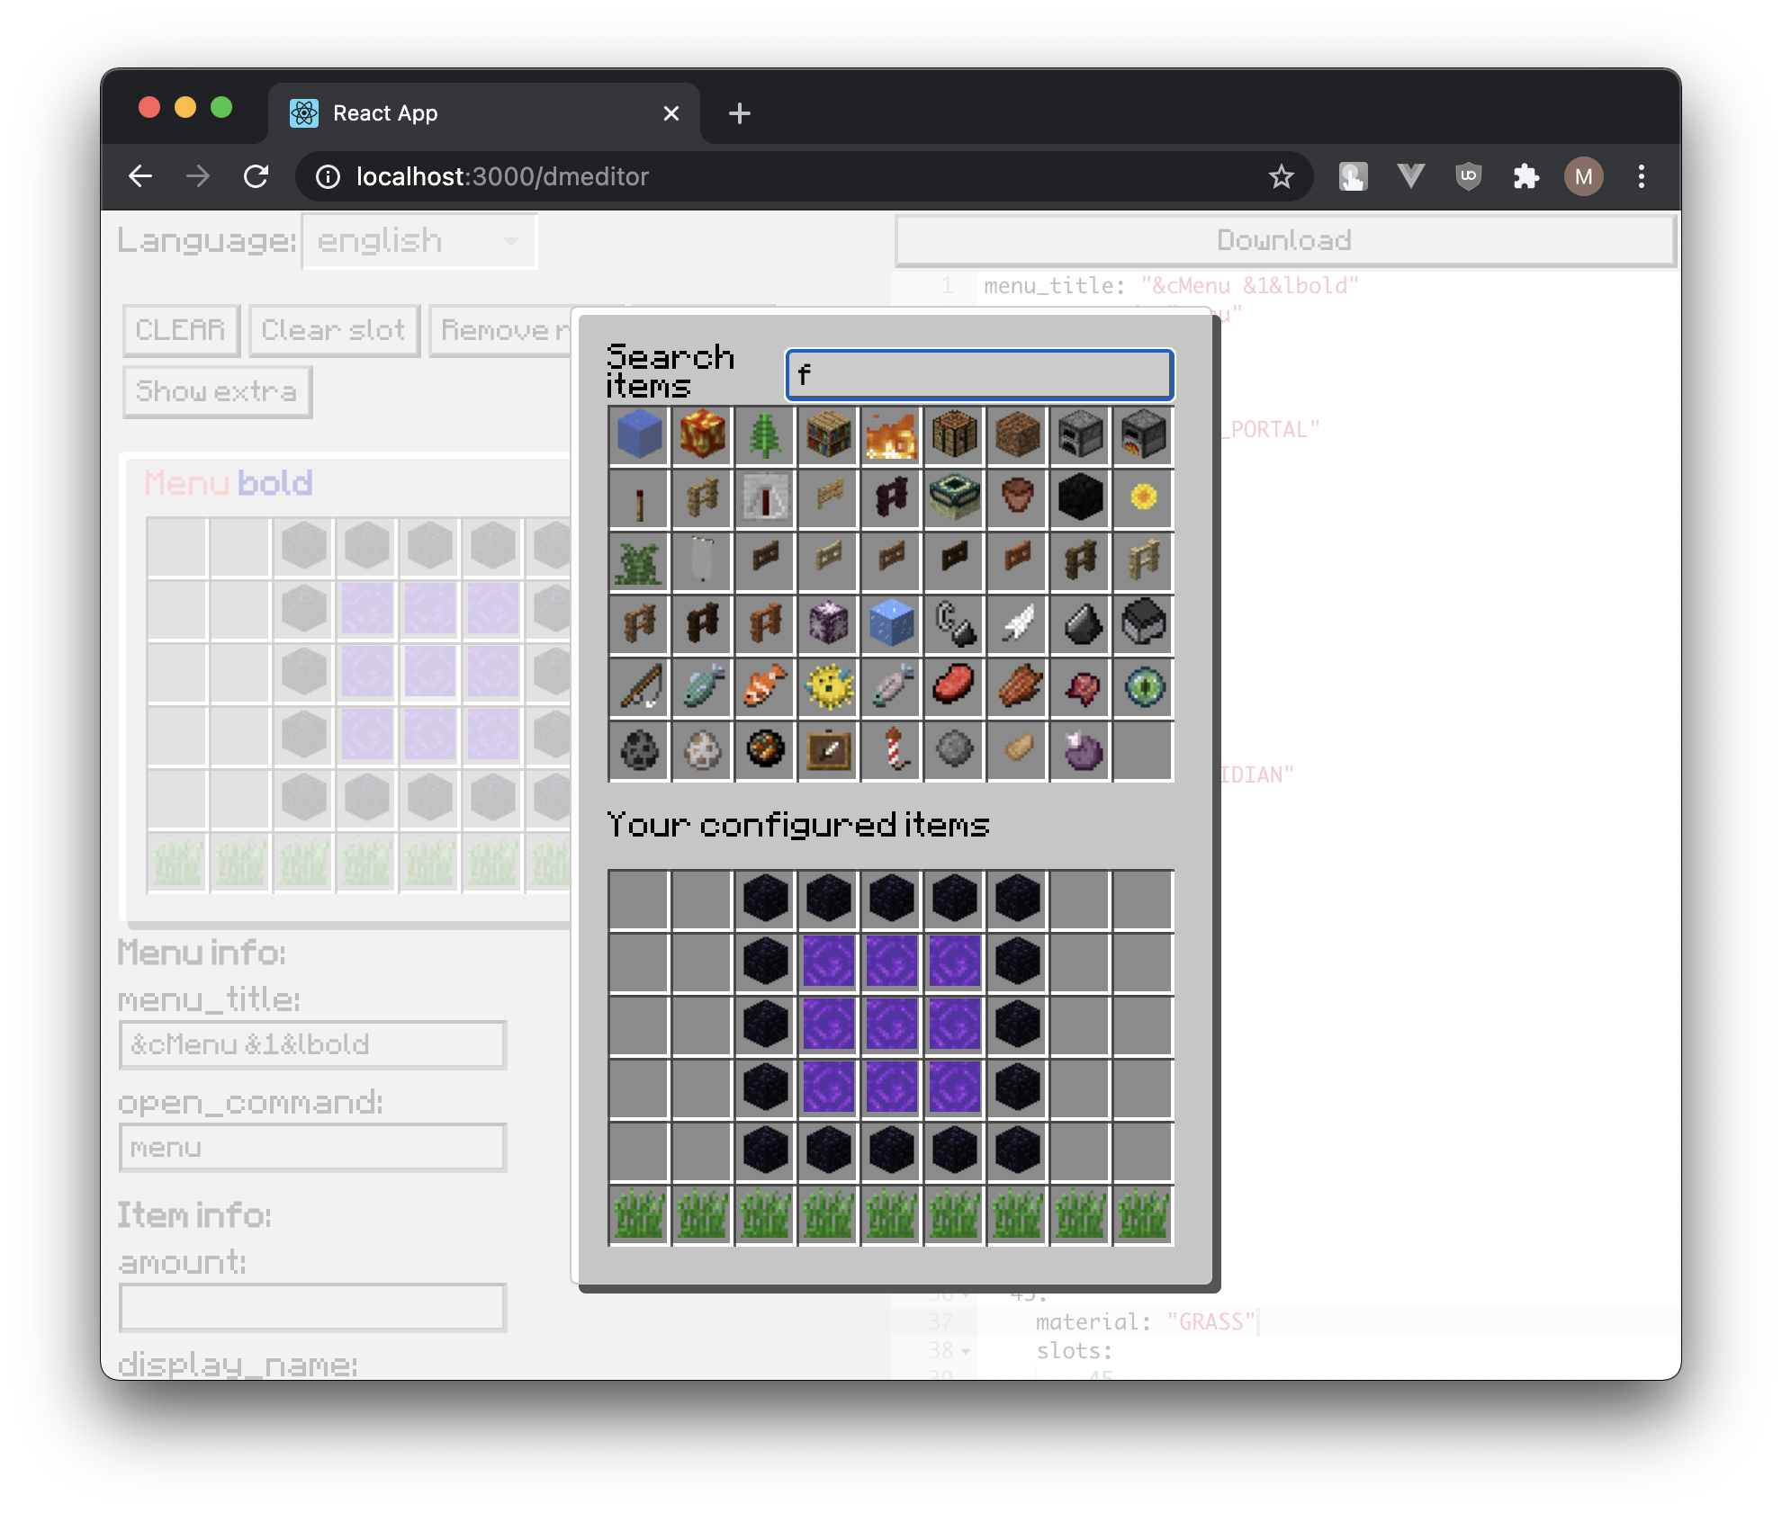Viewport: 1782px width, 1513px height.
Task: Choose the feather item
Action: 1017,624
